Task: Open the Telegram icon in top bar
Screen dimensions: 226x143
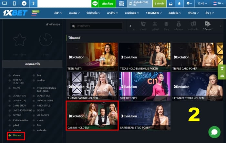Action: pyautogui.click(x=24, y=4)
